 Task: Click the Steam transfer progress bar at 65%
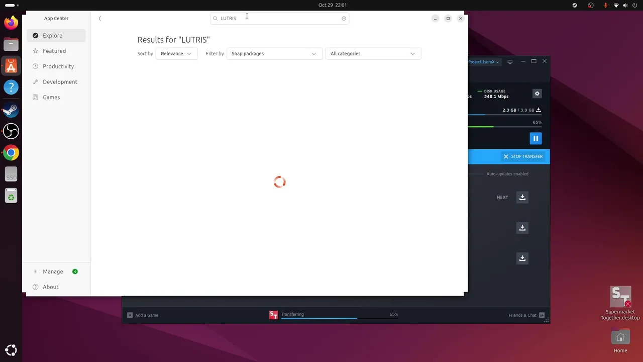pos(340,318)
